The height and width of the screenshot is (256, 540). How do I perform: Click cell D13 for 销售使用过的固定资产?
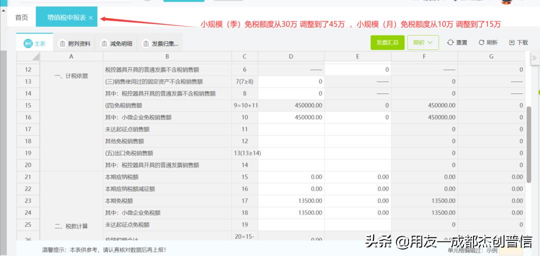pos(291,81)
